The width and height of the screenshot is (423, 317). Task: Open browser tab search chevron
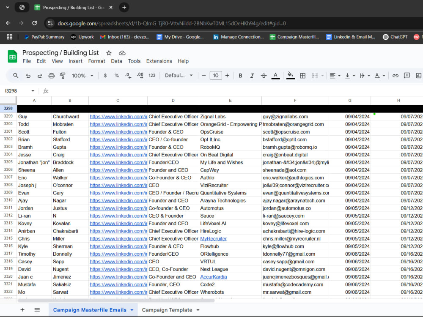tap(8, 8)
